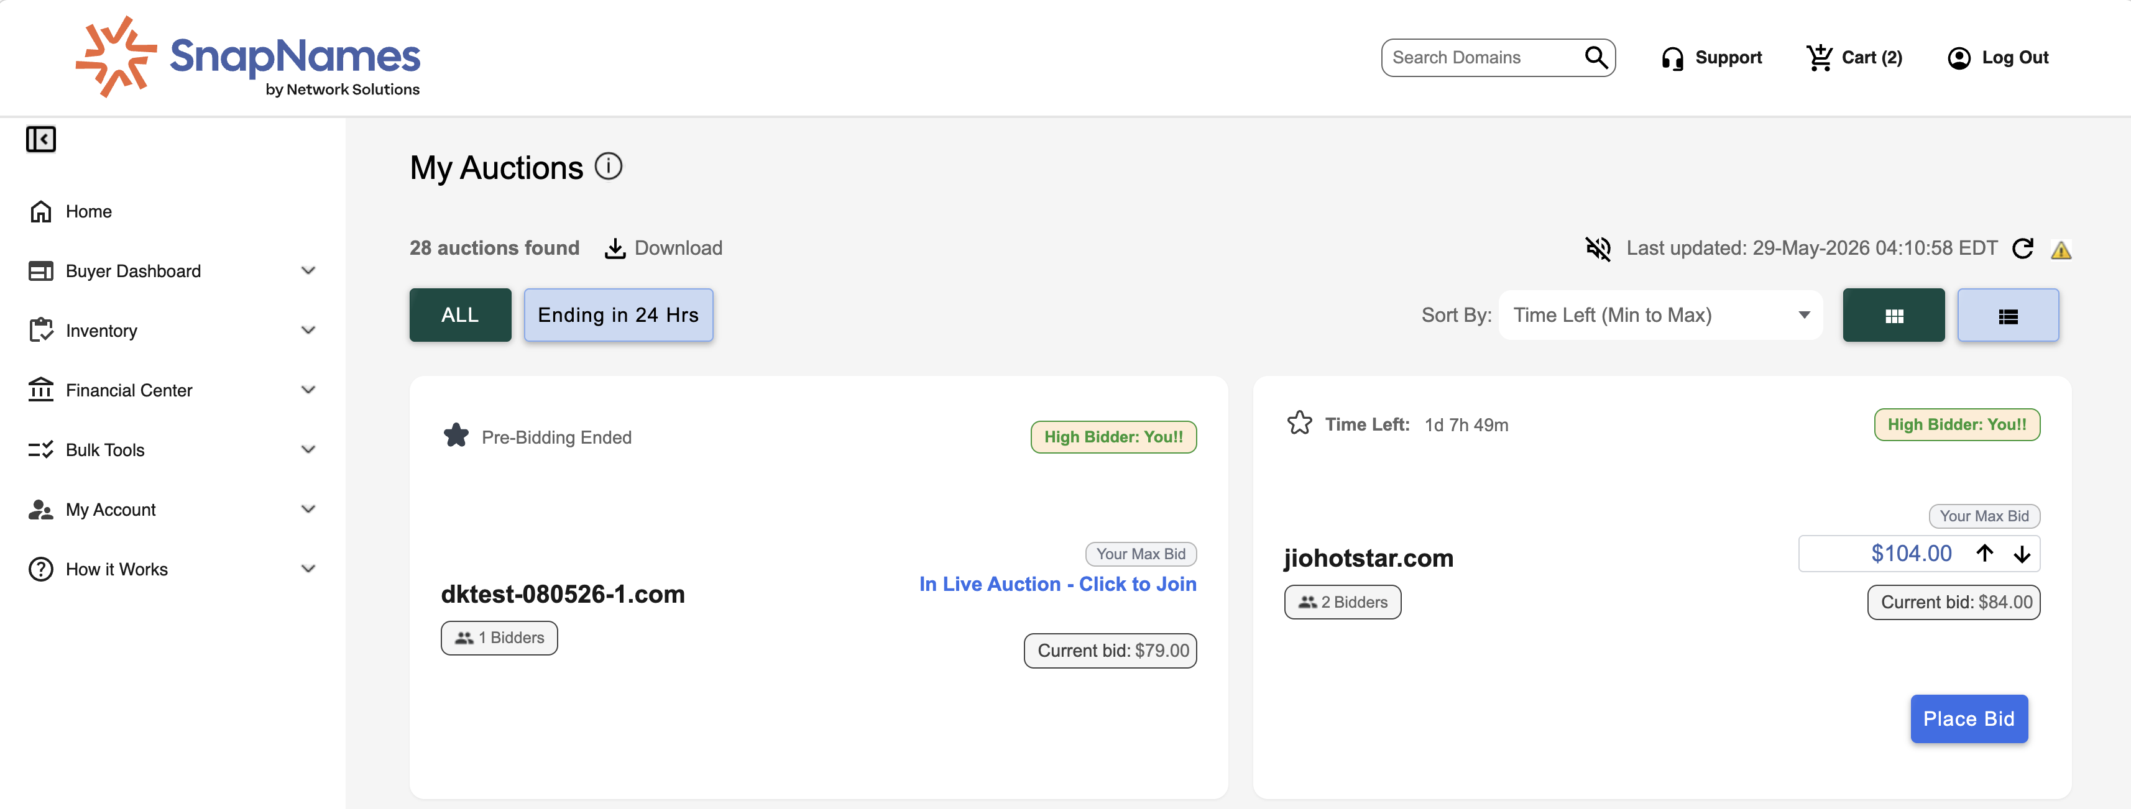Click the 28 auctions found text

tap(494, 248)
